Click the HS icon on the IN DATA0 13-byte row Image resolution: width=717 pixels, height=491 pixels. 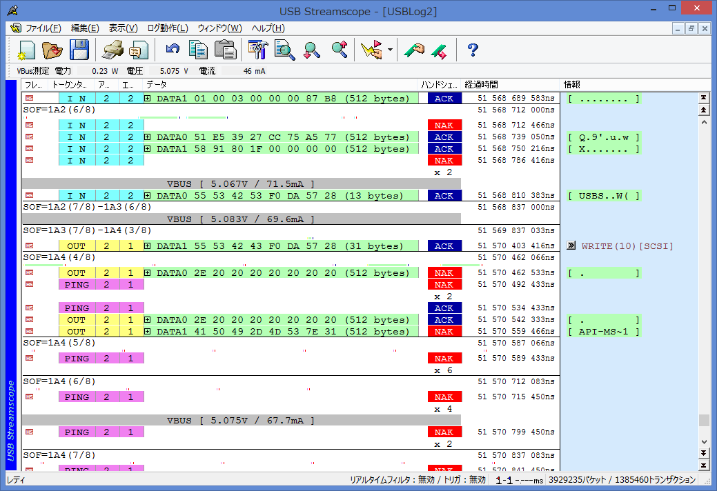(x=30, y=195)
